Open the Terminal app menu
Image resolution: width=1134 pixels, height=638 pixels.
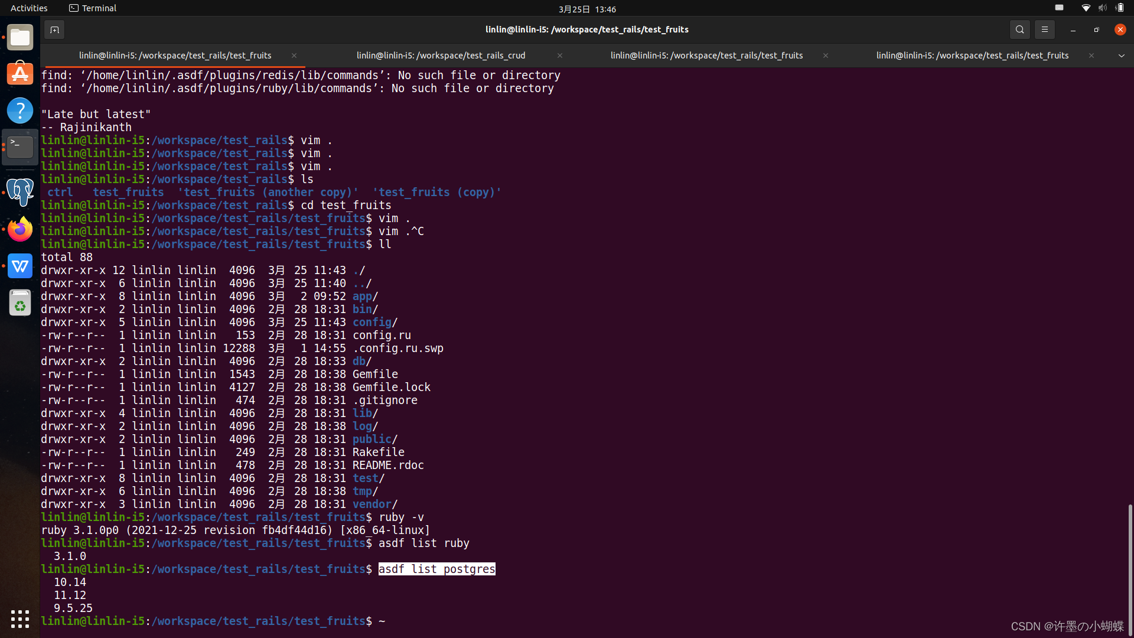click(93, 8)
